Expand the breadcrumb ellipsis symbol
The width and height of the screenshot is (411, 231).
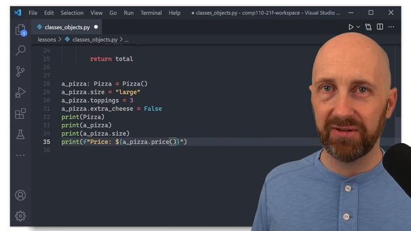tap(127, 40)
